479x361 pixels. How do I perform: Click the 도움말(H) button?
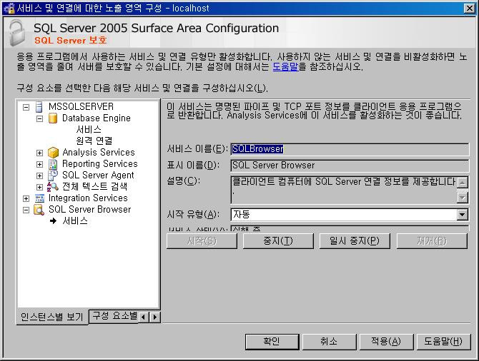(x=443, y=342)
